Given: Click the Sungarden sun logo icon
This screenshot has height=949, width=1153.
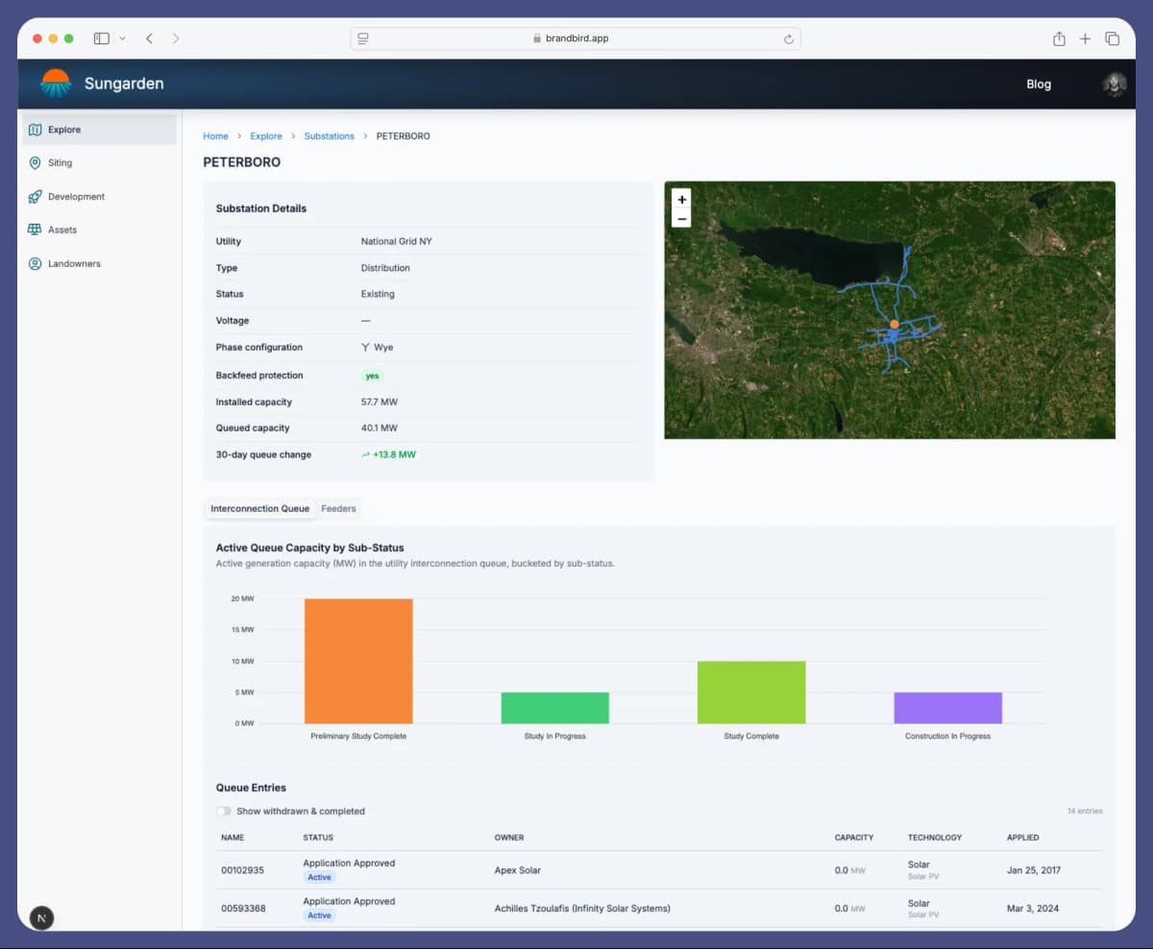Looking at the screenshot, I should click(x=56, y=84).
